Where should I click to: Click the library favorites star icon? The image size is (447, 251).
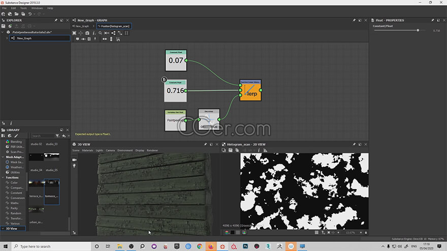[63, 136]
